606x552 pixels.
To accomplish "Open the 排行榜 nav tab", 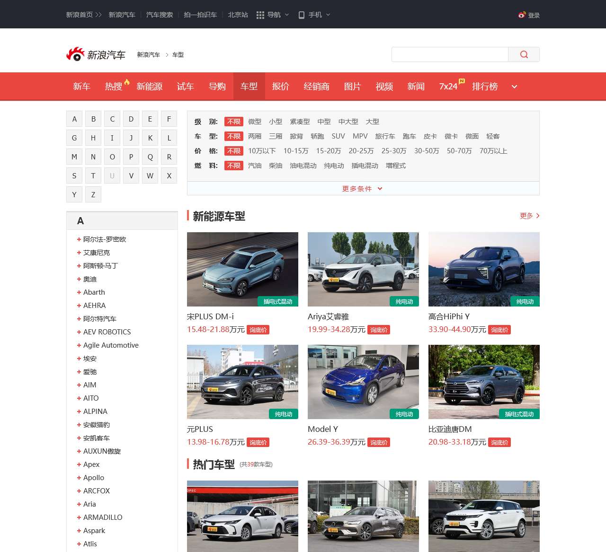I will pyautogui.click(x=485, y=87).
